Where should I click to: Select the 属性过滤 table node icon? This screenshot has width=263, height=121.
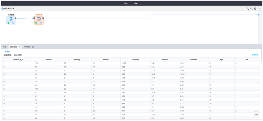point(39,19)
